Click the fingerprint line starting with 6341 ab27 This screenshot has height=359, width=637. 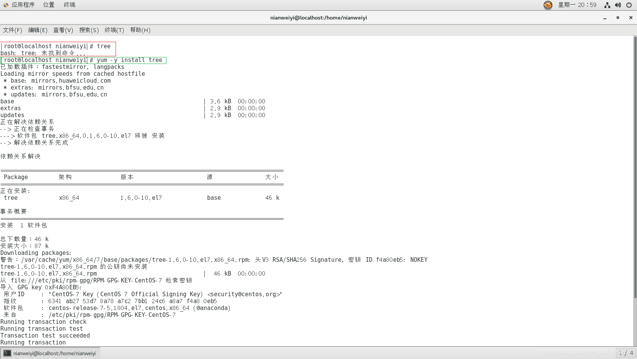[x=132, y=301]
